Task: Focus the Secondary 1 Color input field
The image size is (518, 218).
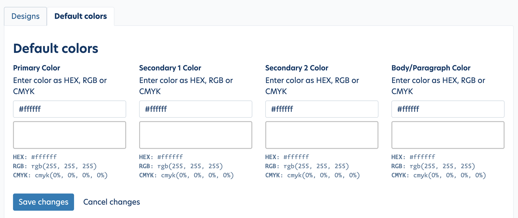Action: [x=195, y=109]
